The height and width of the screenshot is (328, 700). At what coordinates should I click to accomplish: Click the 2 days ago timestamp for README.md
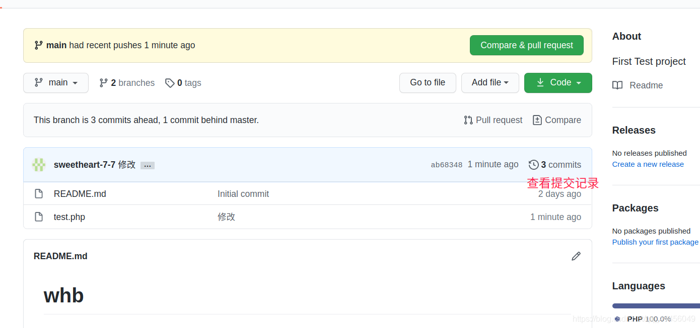point(559,194)
